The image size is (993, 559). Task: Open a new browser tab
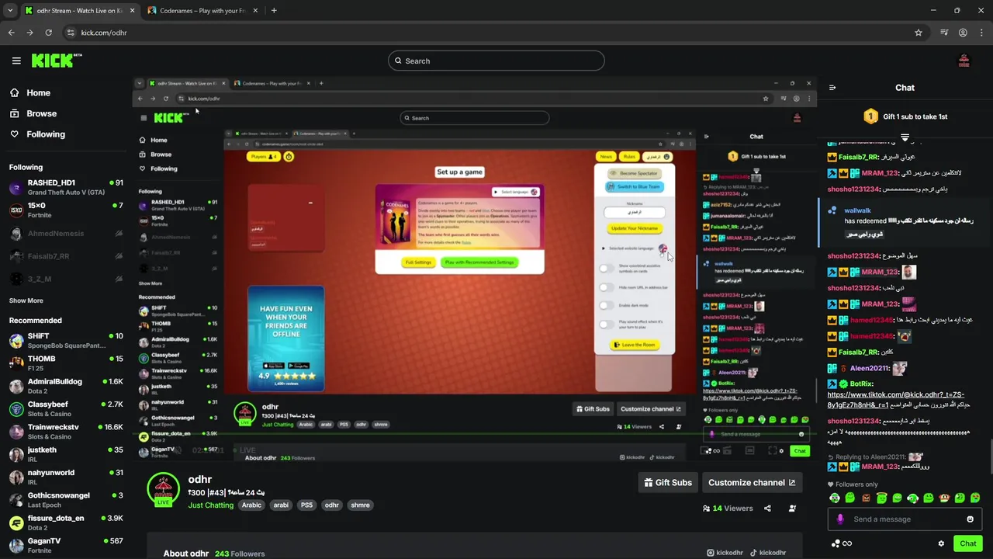(x=274, y=11)
